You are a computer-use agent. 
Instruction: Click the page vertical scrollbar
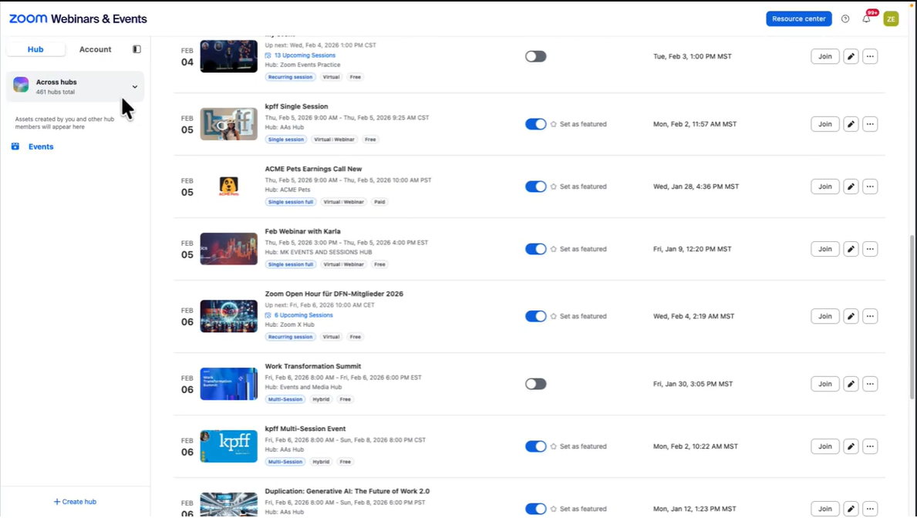click(x=912, y=317)
